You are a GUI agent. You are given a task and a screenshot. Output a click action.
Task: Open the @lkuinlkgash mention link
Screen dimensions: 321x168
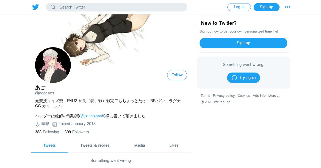[x=92, y=116]
